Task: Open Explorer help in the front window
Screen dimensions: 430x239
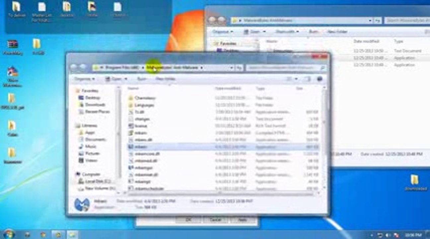Action: 320,79
